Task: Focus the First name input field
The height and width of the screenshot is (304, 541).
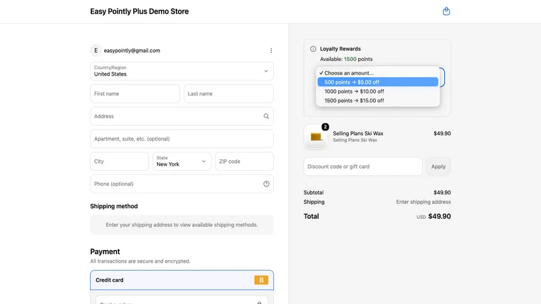Action: [135, 94]
